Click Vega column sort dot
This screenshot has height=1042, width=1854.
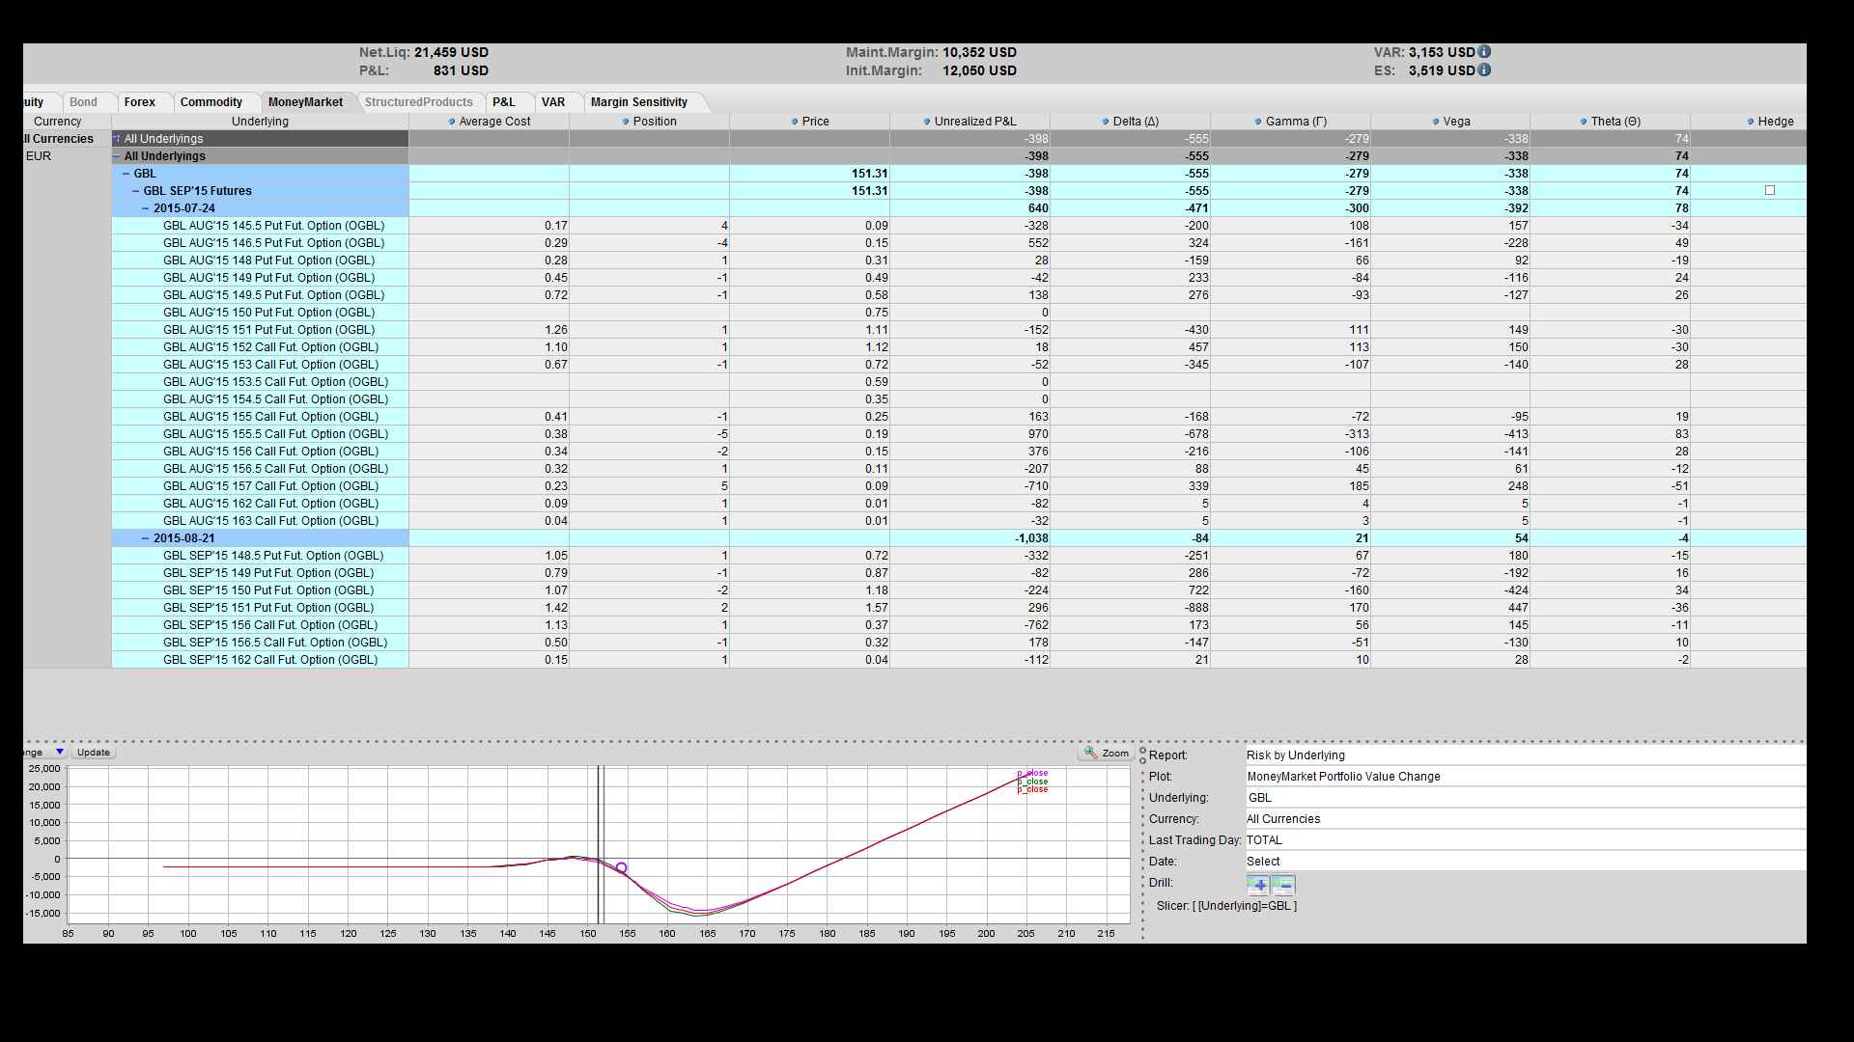tap(1435, 122)
